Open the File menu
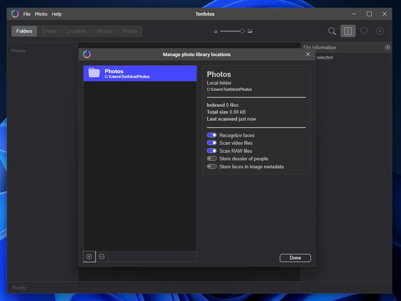Screen dimensions: 401x301 click(x=27, y=14)
